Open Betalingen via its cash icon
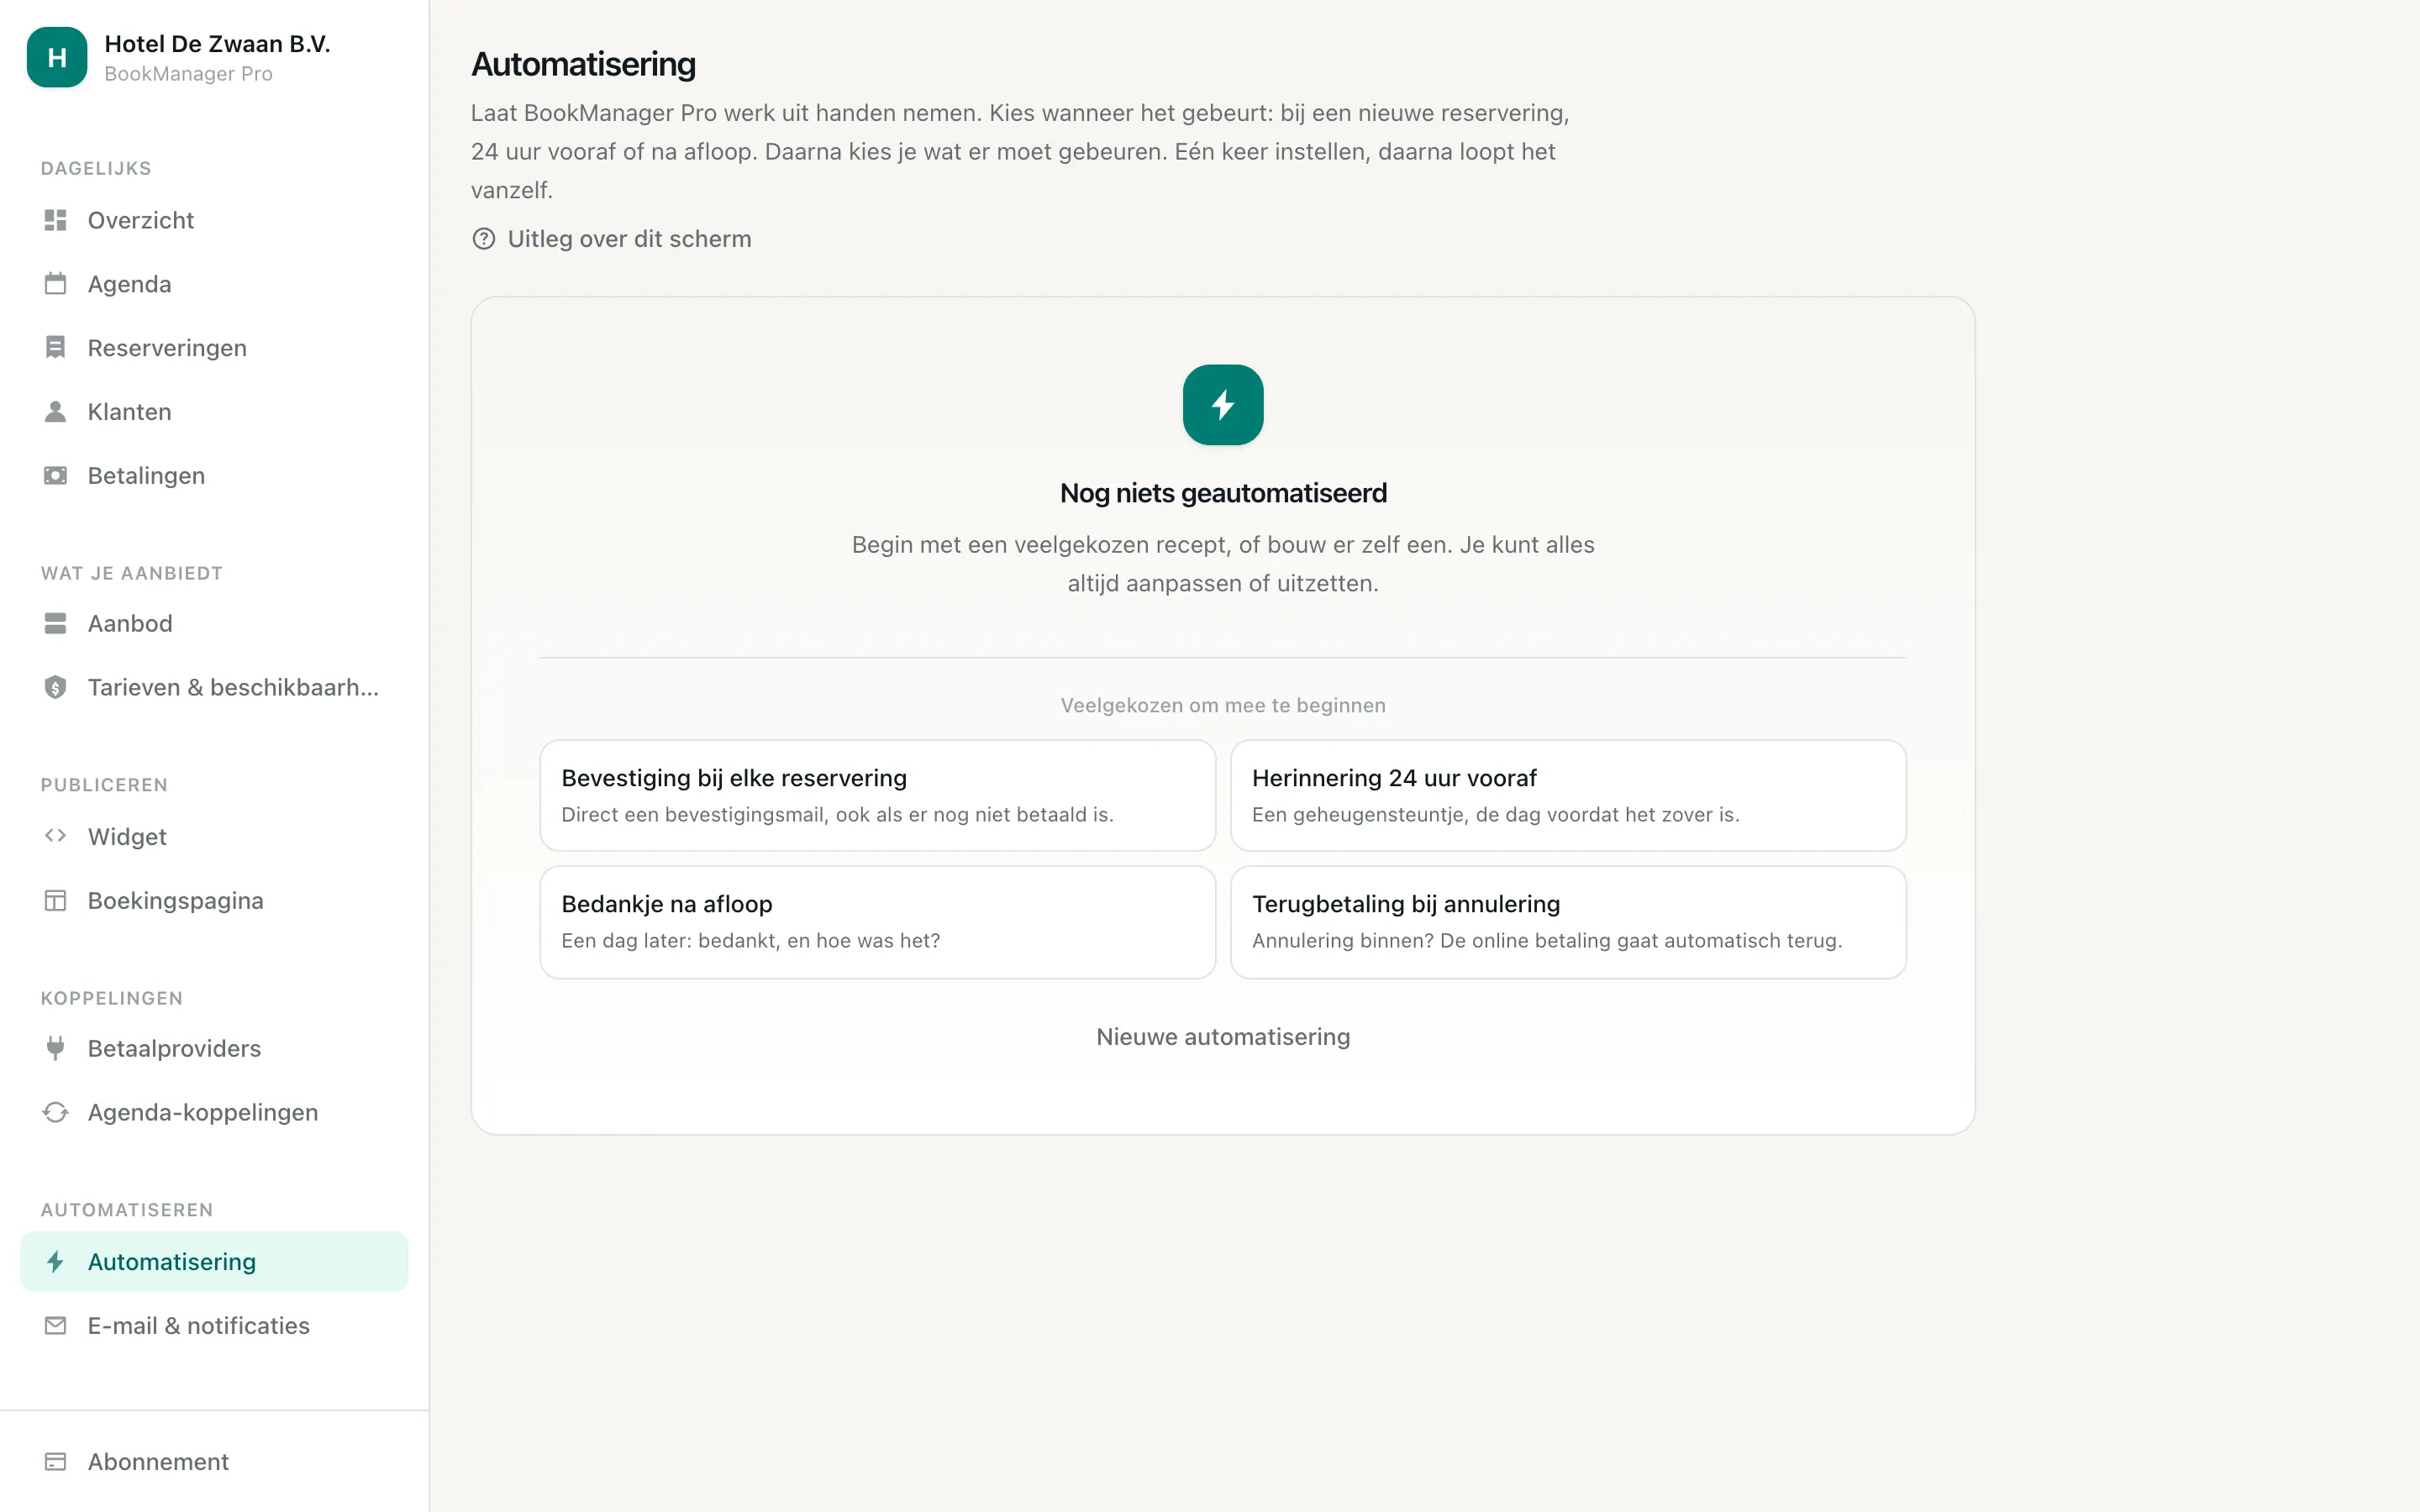The height and width of the screenshot is (1512, 2420). click(x=55, y=475)
